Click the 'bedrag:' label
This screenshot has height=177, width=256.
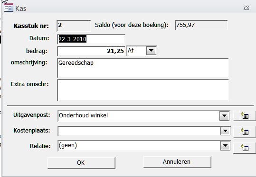click(37, 51)
